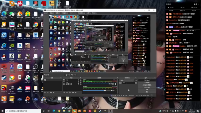Select the 显示器采集 source row

coord(72,84)
